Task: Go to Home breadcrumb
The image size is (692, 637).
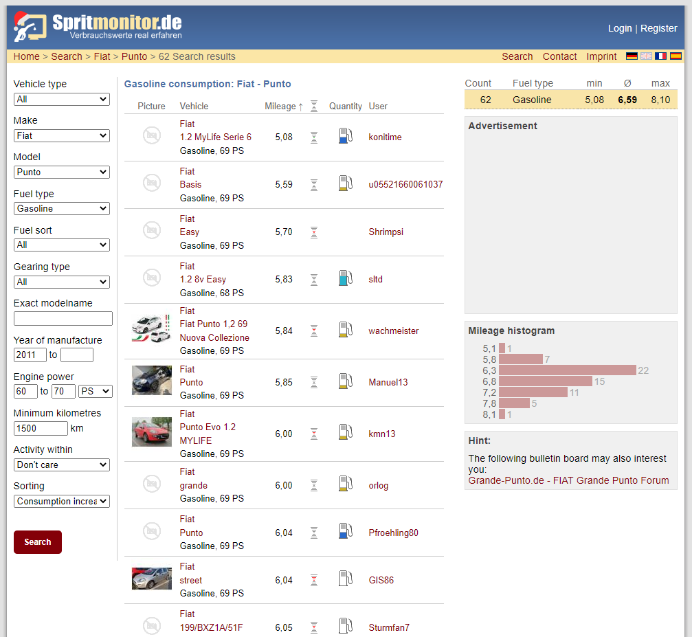Action: 27,56
